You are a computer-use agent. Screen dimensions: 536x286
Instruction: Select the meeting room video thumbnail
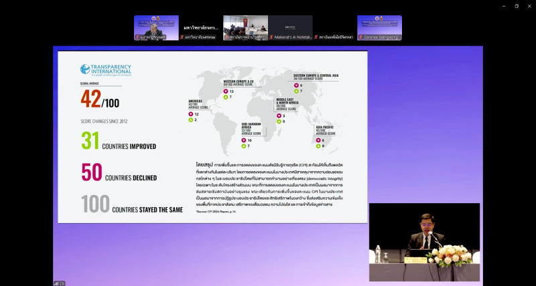click(245, 27)
